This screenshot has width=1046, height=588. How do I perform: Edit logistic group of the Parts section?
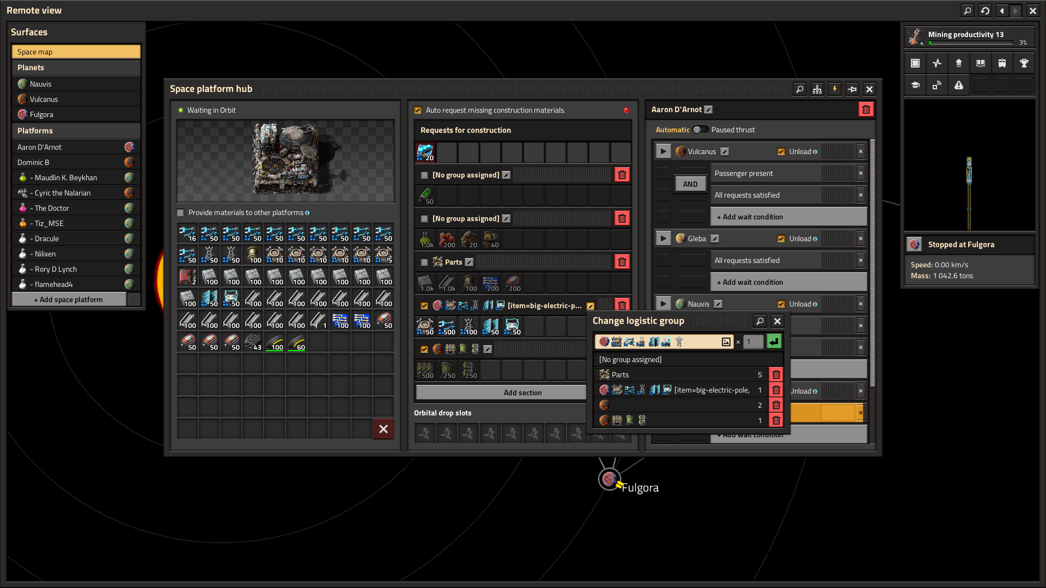click(x=469, y=262)
